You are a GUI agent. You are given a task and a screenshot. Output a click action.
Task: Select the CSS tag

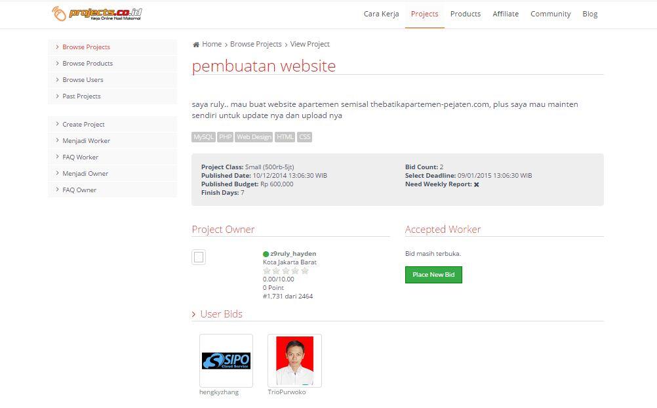(305, 137)
